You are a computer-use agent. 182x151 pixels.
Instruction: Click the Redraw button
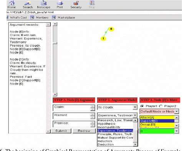pyautogui.click(x=84, y=131)
